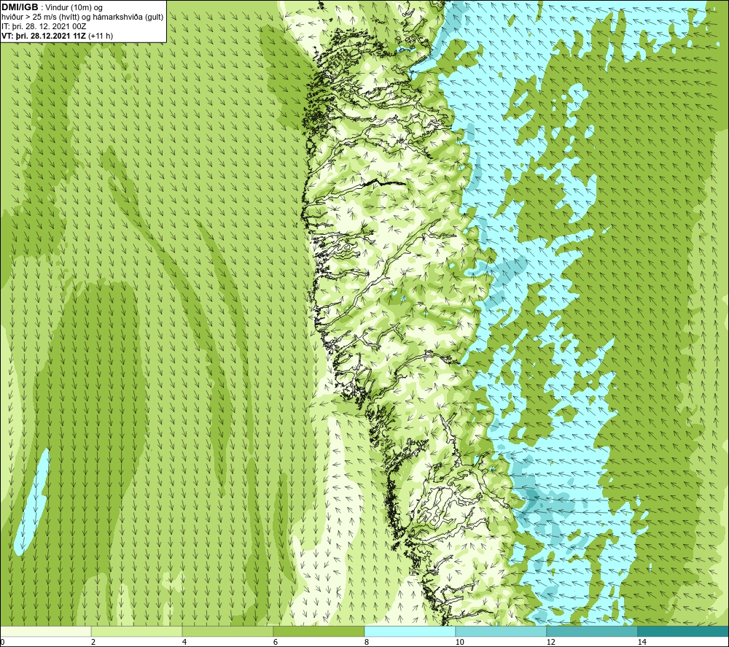Click the DMI/IGB title text

tap(20, 7)
